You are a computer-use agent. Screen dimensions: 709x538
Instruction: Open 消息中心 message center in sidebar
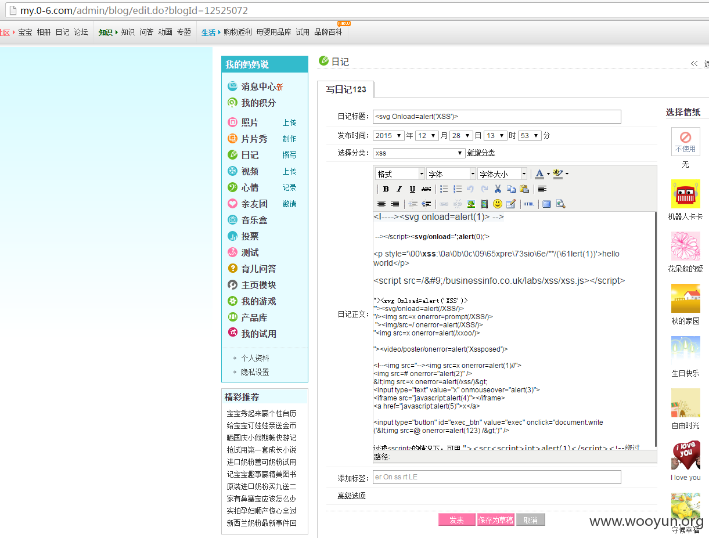[258, 86]
